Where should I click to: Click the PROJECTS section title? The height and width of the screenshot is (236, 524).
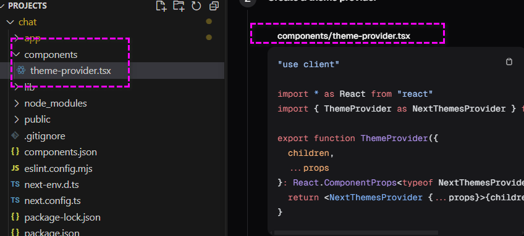point(27,6)
